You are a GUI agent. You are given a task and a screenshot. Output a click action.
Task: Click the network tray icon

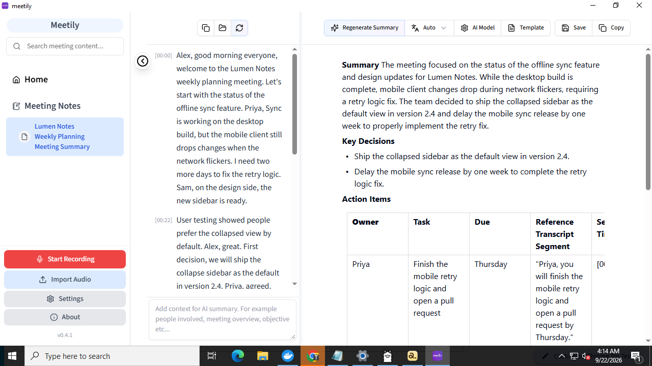574,356
